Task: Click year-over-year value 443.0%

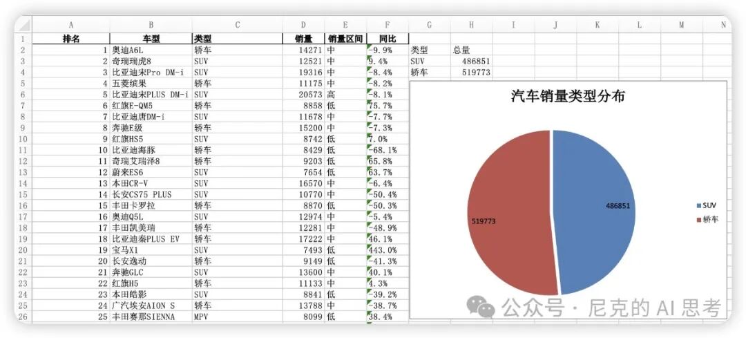Action: [388, 250]
